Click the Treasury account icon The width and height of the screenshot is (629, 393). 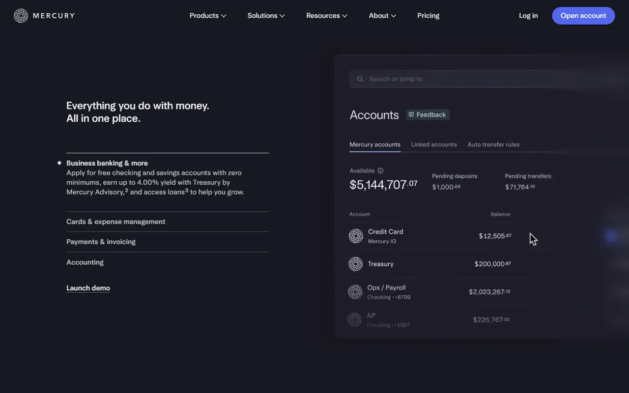point(355,264)
